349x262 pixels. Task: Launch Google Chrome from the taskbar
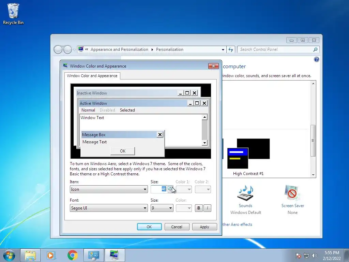(x=72, y=255)
